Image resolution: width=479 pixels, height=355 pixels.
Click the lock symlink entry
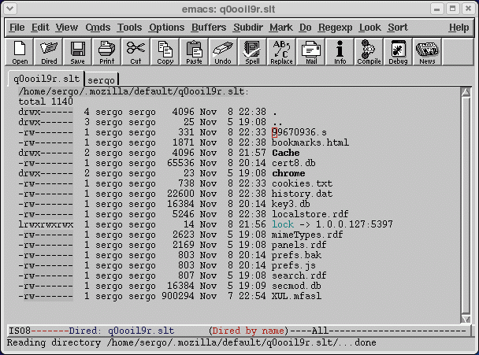click(x=283, y=224)
